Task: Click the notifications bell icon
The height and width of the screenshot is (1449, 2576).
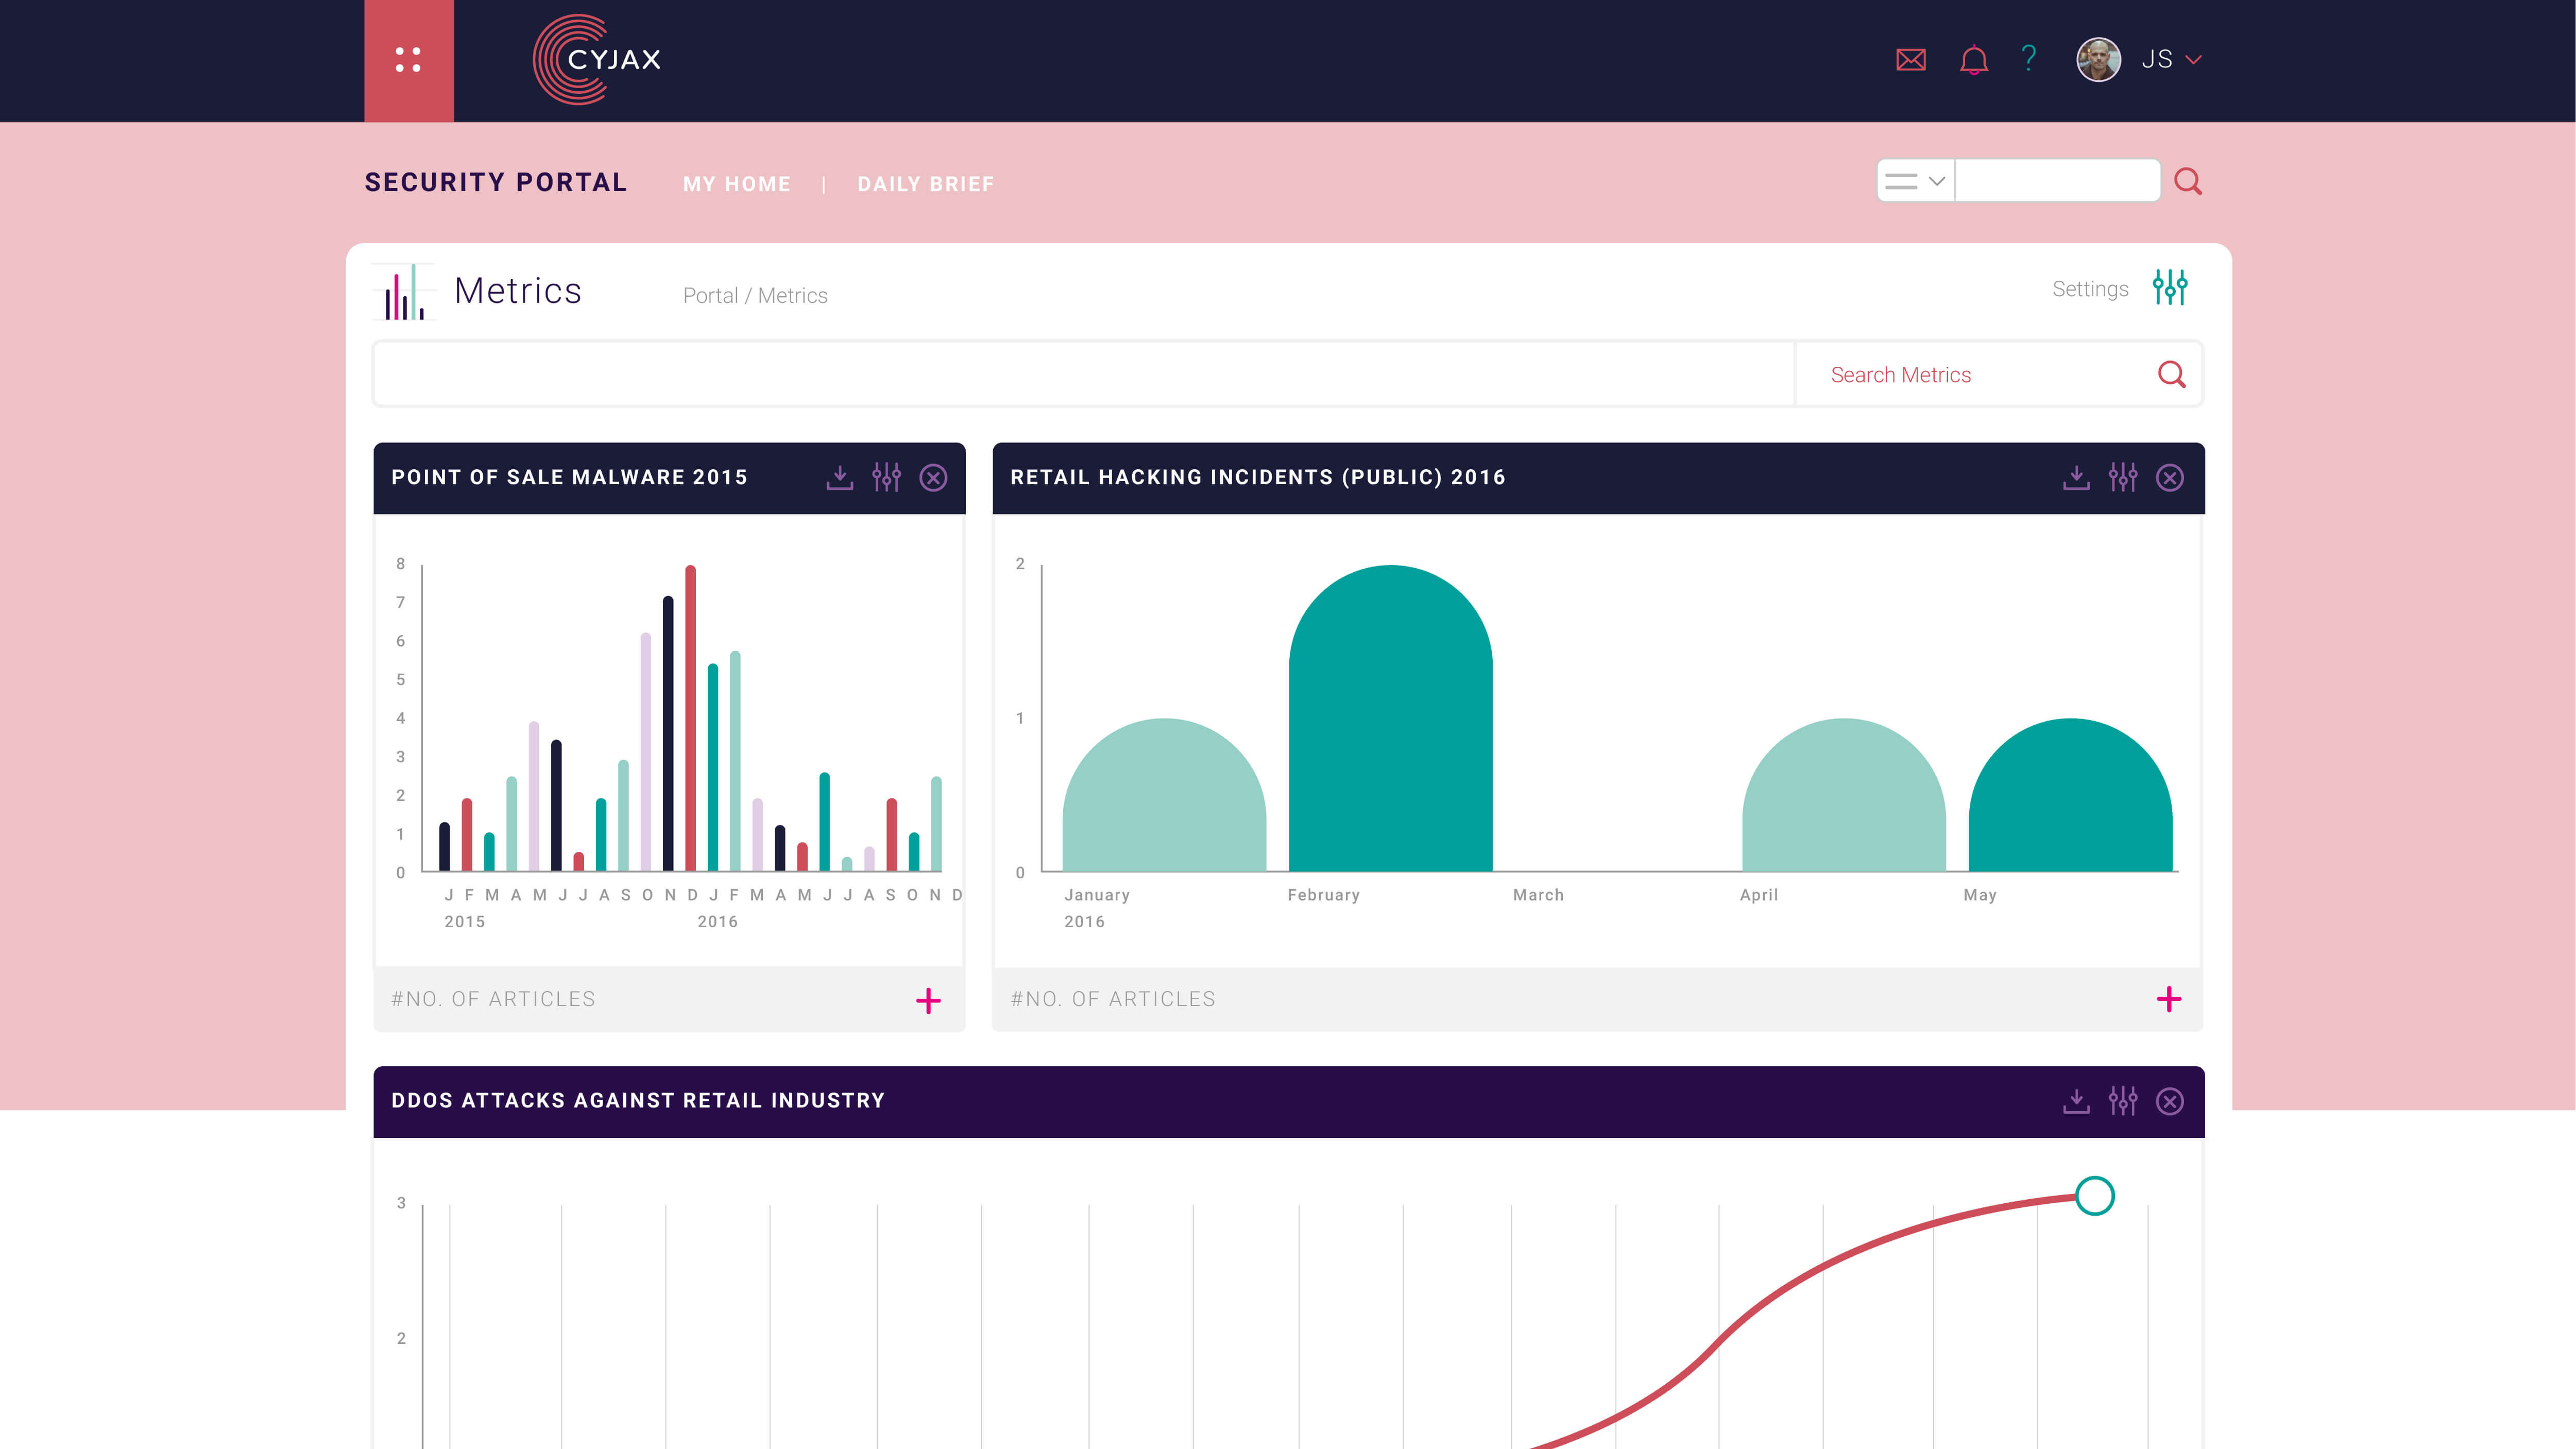Action: (x=1973, y=60)
